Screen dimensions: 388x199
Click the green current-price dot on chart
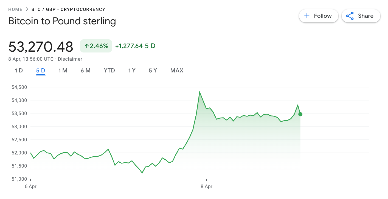point(300,114)
